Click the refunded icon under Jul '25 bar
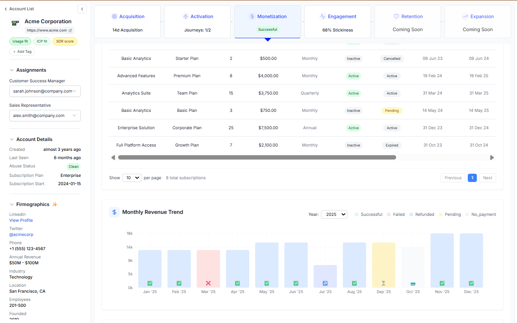This screenshot has height=323, width=517. pos(325,282)
